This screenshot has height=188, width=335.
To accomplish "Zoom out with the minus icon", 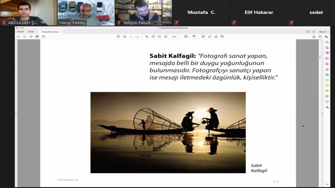I will click(159, 37).
